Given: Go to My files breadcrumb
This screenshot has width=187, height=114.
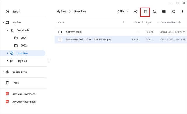Looking at the screenshot, I should coord(61,11).
